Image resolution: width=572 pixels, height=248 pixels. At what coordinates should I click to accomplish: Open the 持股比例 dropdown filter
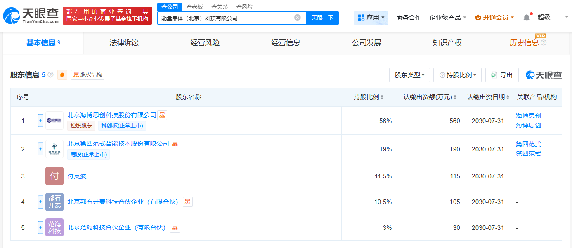[x=458, y=75]
